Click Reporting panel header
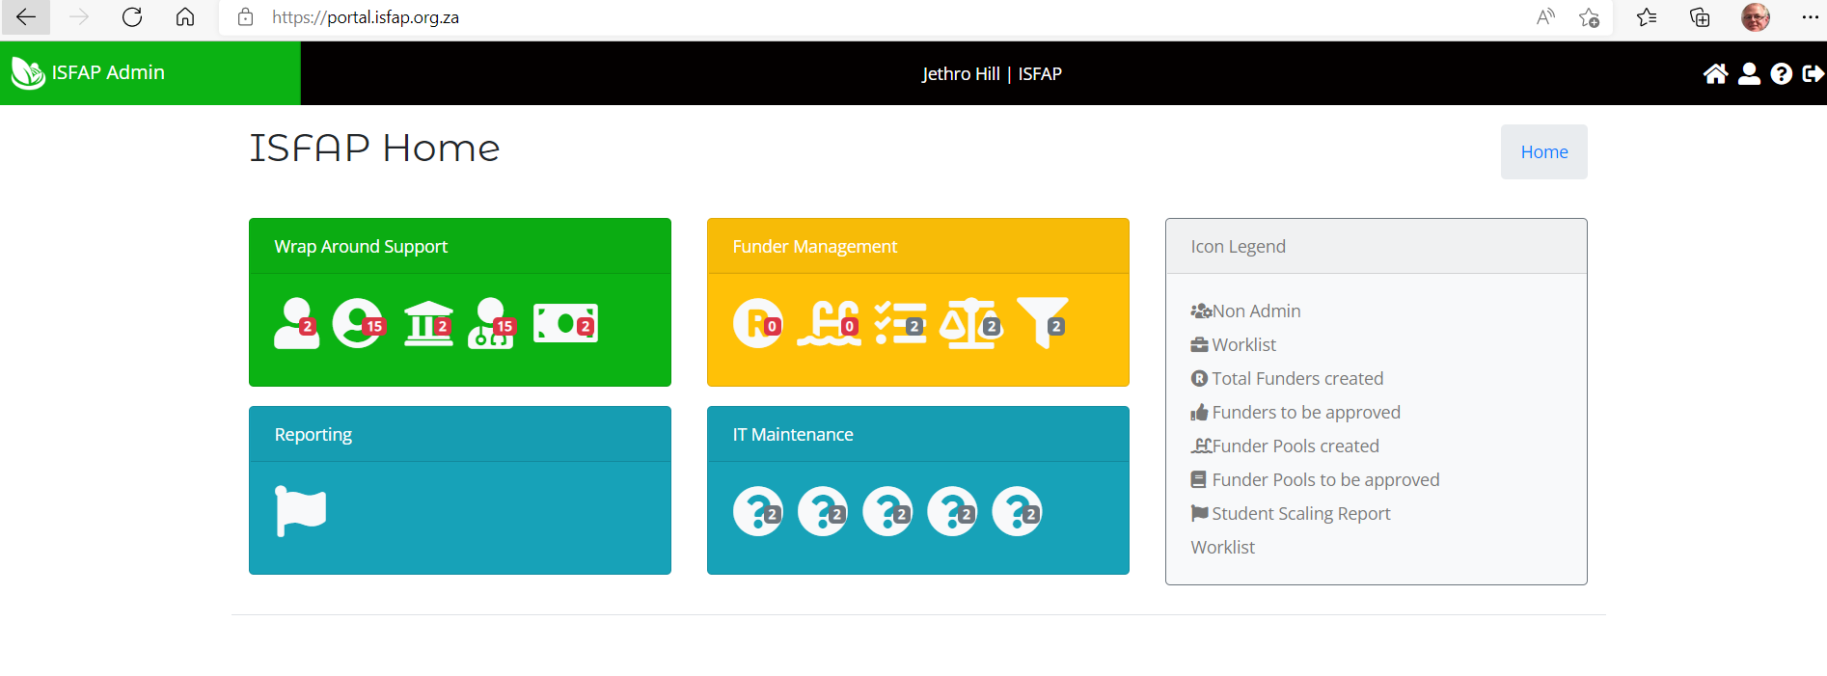1827x676 pixels. pyautogui.click(x=460, y=435)
